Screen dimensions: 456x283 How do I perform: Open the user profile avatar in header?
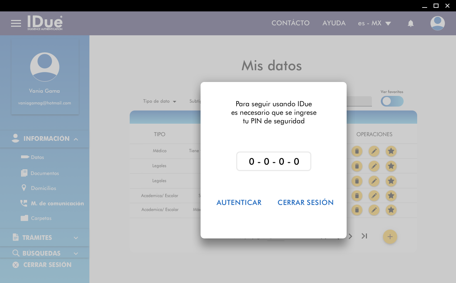tap(437, 24)
